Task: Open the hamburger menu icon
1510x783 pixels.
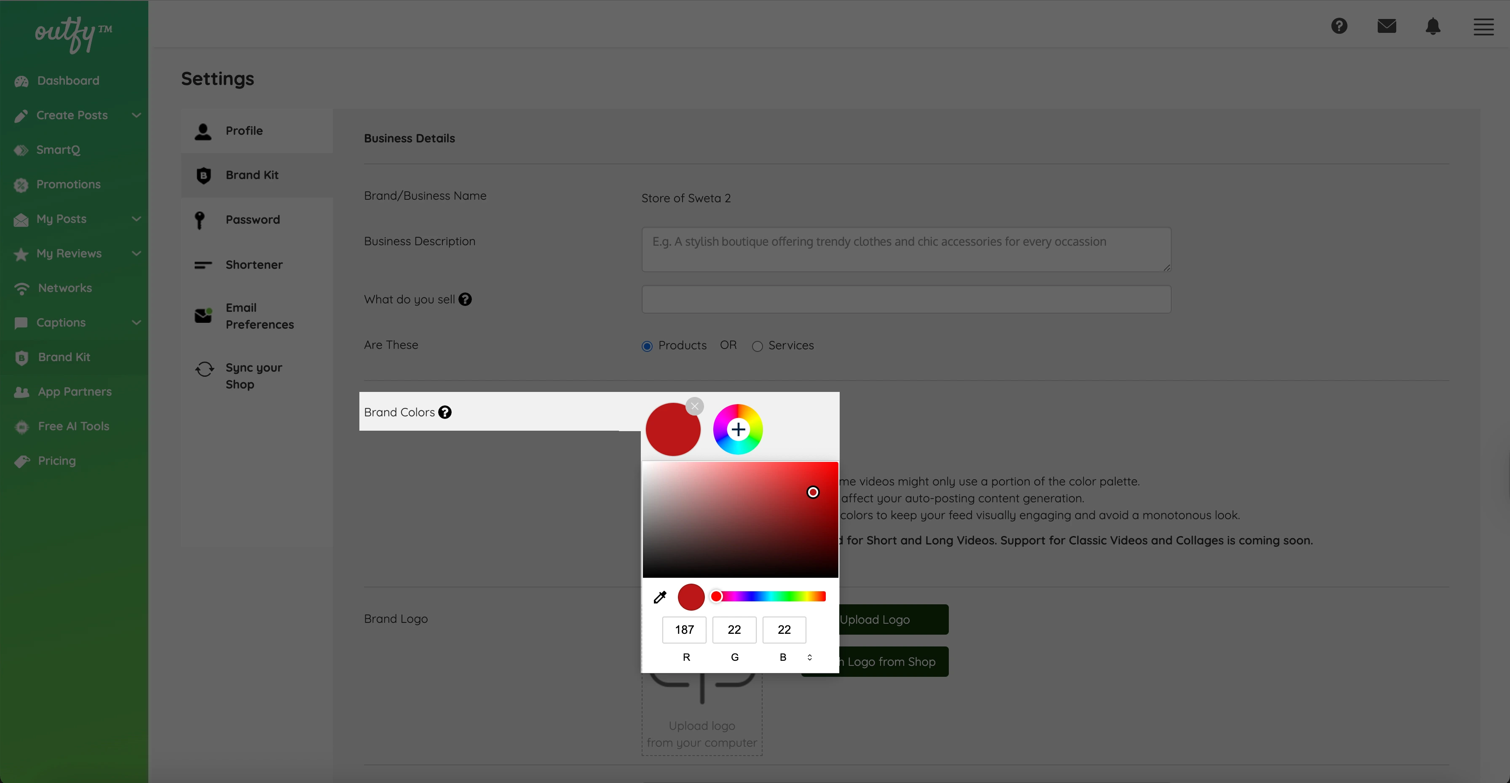Action: click(x=1483, y=27)
